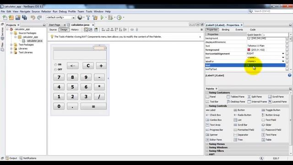The width and height of the screenshot is (293, 165).
Task: Expand the Libraries node
Action: coord(11,49)
